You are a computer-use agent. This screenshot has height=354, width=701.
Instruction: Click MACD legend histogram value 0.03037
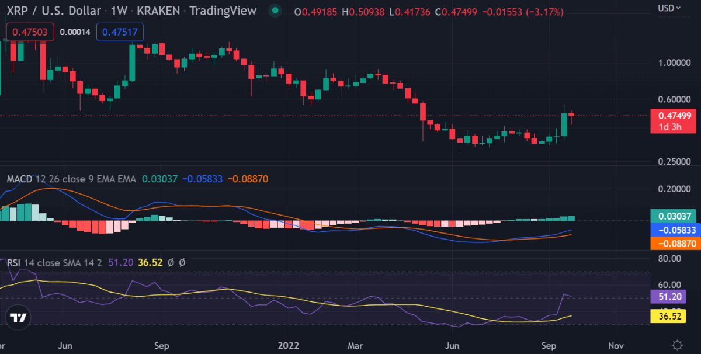tap(159, 179)
